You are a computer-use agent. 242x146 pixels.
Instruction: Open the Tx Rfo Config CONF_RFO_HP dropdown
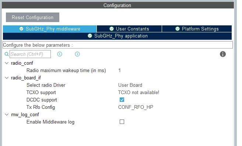pos(136,107)
